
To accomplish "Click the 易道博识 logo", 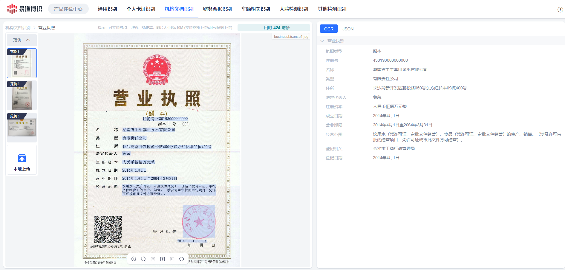I will coord(25,9).
